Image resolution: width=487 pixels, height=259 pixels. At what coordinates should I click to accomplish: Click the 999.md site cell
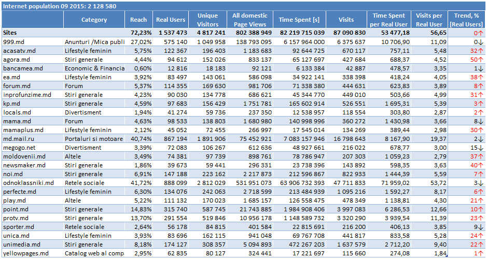pyautogui.click(x=32, y=42)
